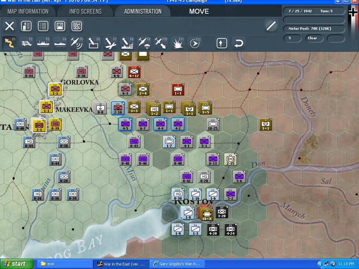The height and width of the screenshot is (269, 359).
Task: Select the purple HQ 0-43 counter
Action: [x=134, y=142]
